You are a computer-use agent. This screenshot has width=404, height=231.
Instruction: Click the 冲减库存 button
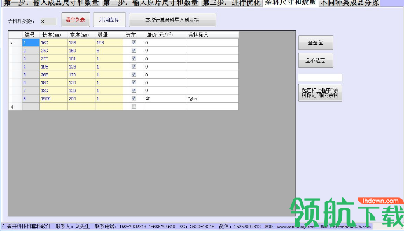(109, 20)
